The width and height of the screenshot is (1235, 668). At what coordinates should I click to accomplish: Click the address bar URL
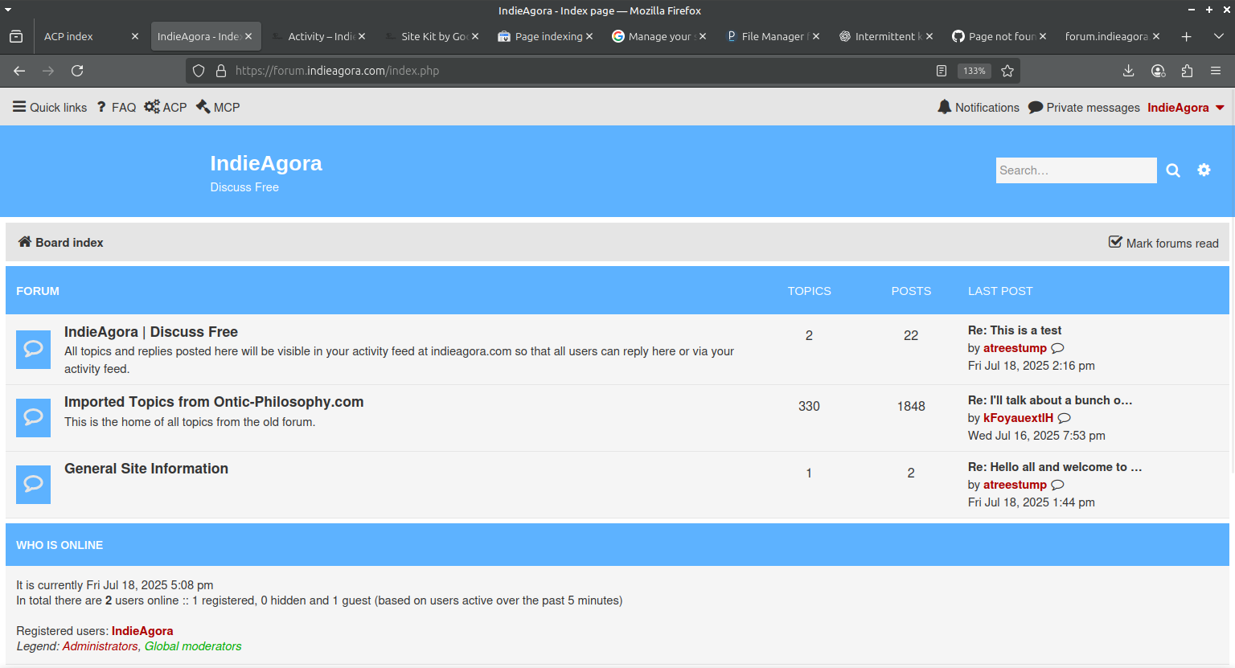pos(337,71)
